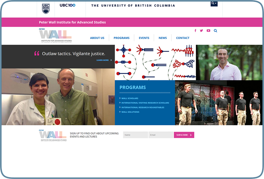The width and height of the screenshot is (264, 179).
Task: Click the Peter Wall logo beside navigation
Action: 55,36
